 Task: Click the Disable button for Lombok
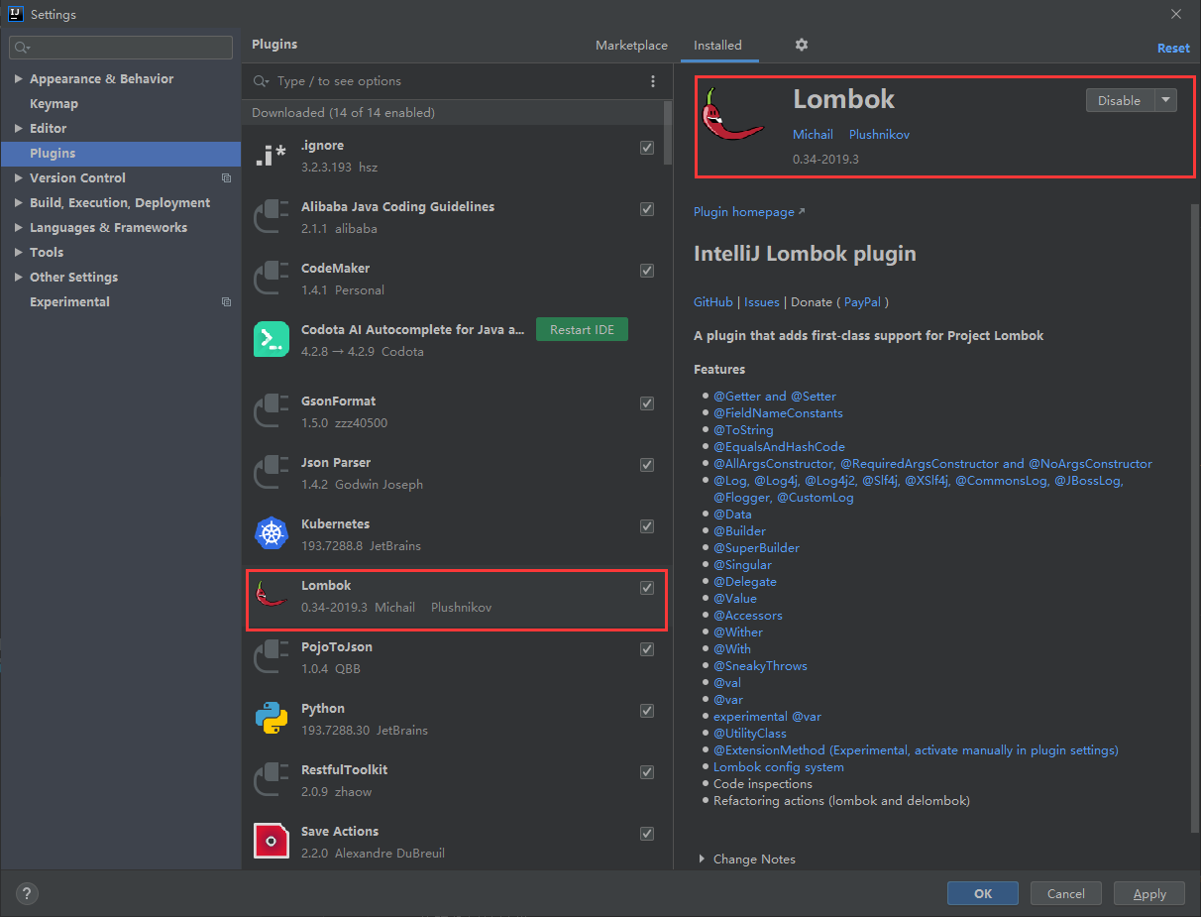point(1120,100)
